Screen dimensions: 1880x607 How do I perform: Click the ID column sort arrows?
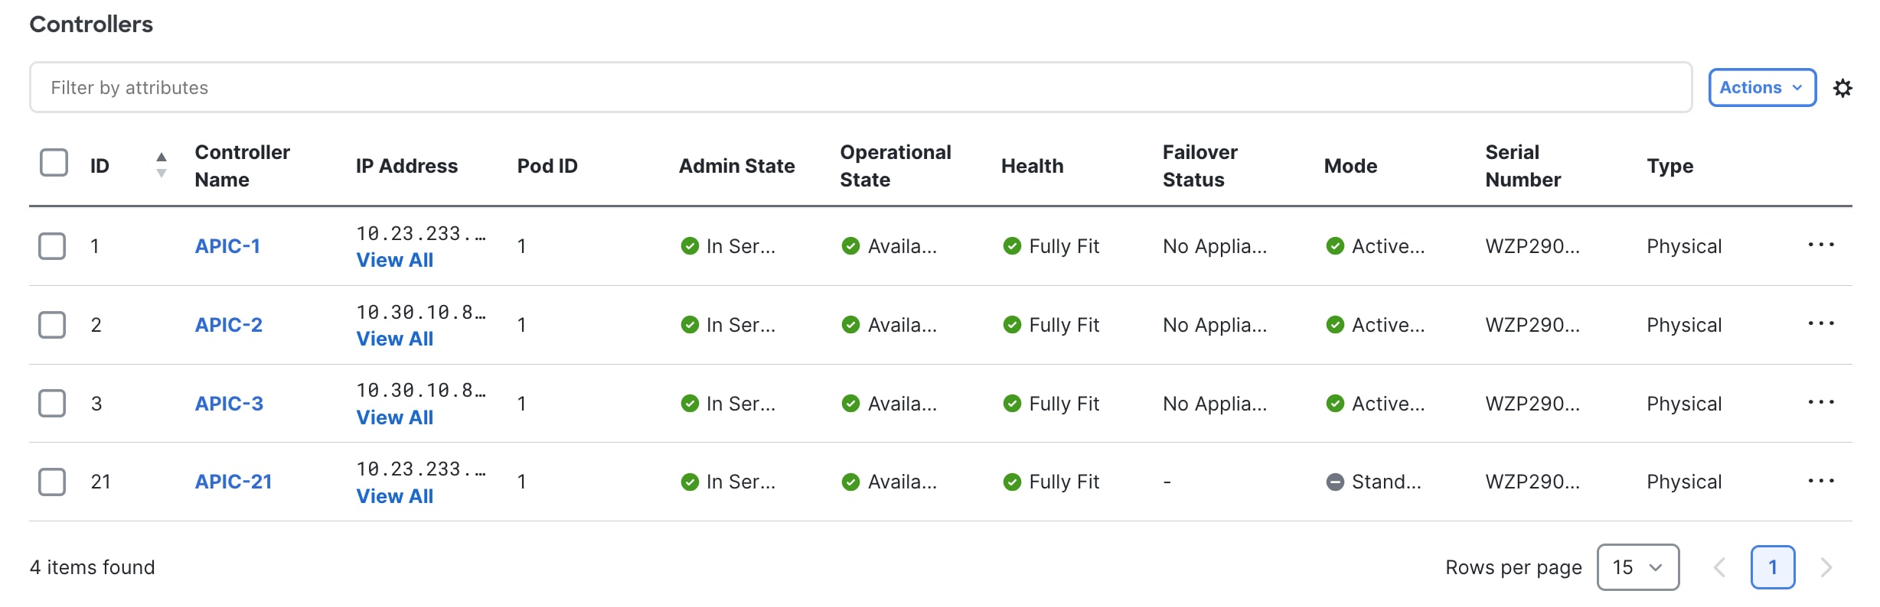[x=161, y=165]
